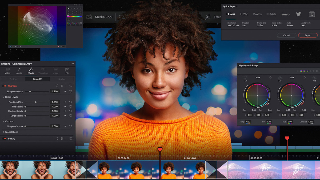Add keyframe for Fine Details

(65, 106)
